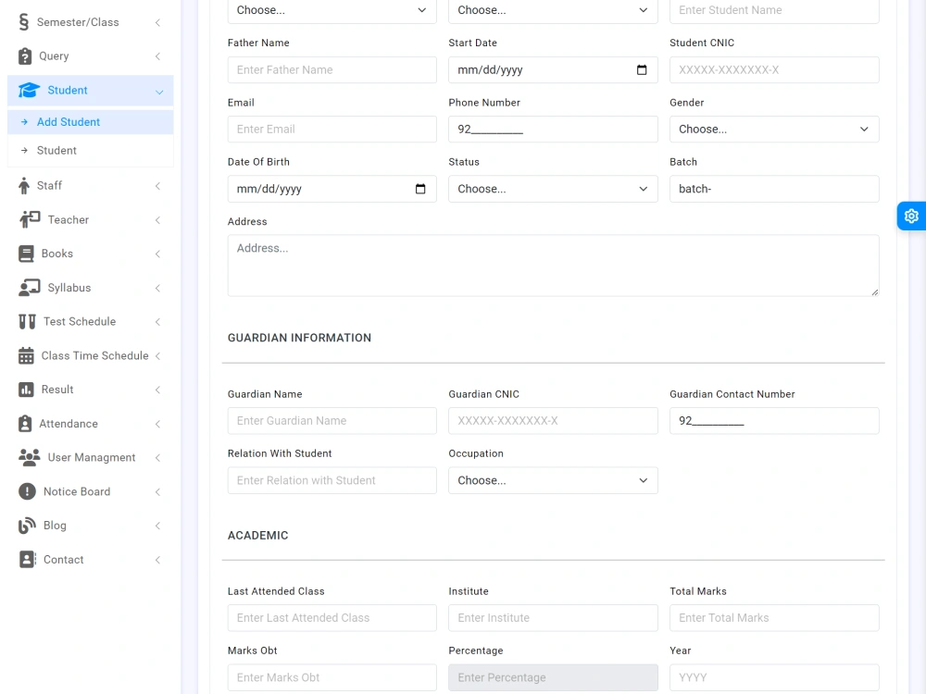Open the Occupation dropdown

click(x=553, y=480)
